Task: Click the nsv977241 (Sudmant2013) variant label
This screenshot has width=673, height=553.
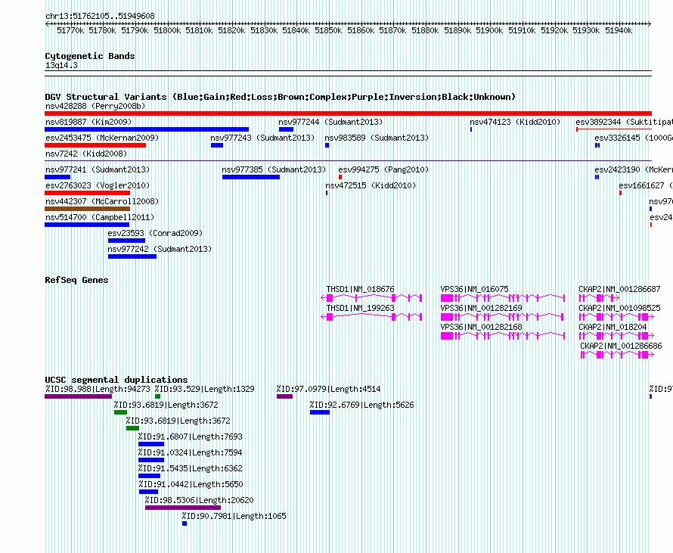Action: click(x=98, y=169)
